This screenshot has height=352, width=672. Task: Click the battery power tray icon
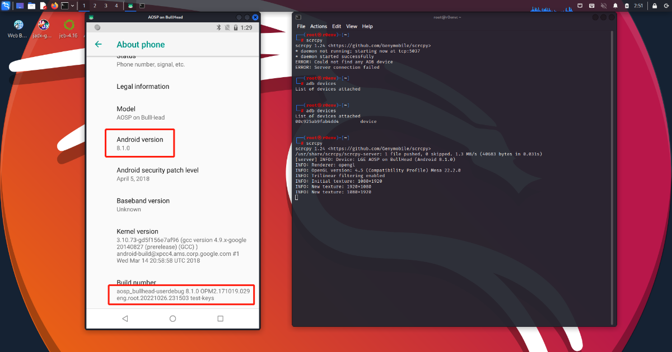[626, 6]
